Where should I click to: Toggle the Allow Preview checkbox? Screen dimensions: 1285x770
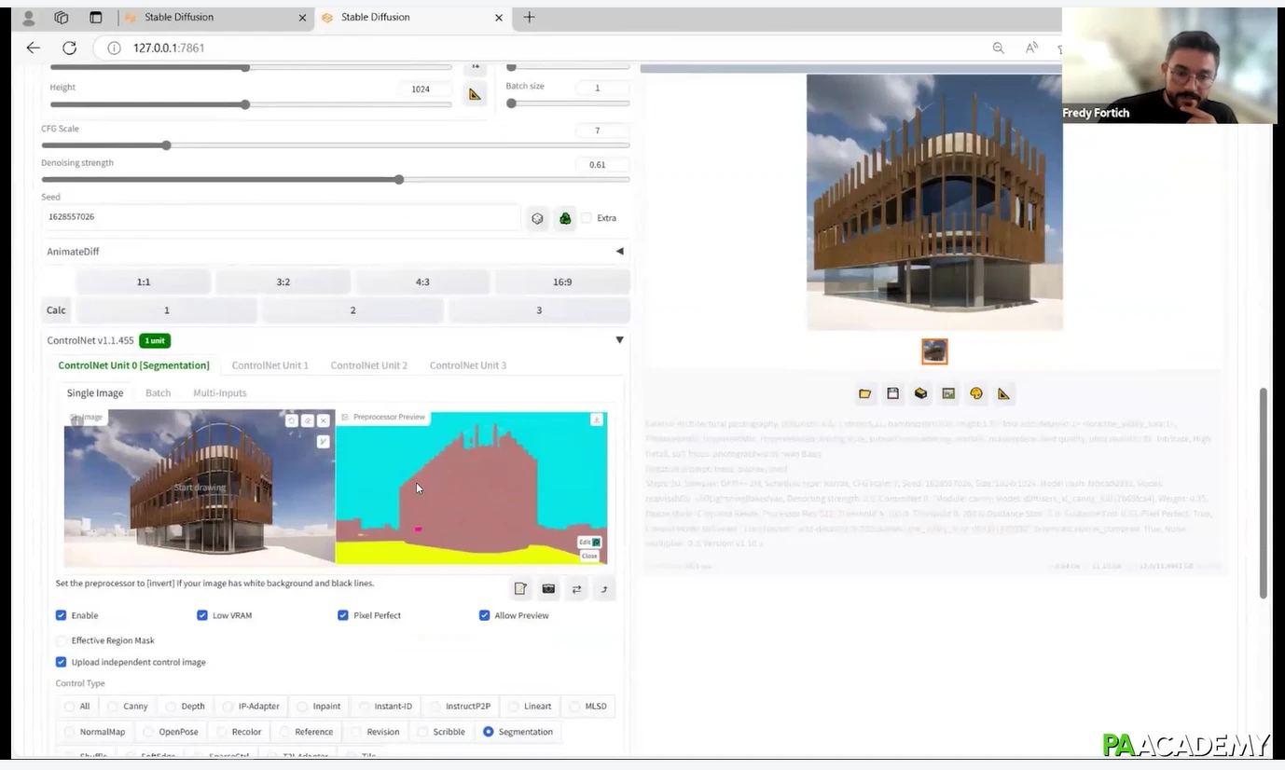[x=484, y=615]
